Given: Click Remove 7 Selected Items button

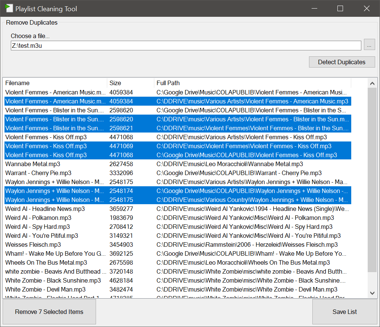Looking at the screenshot, I should [x=49, y=312].
